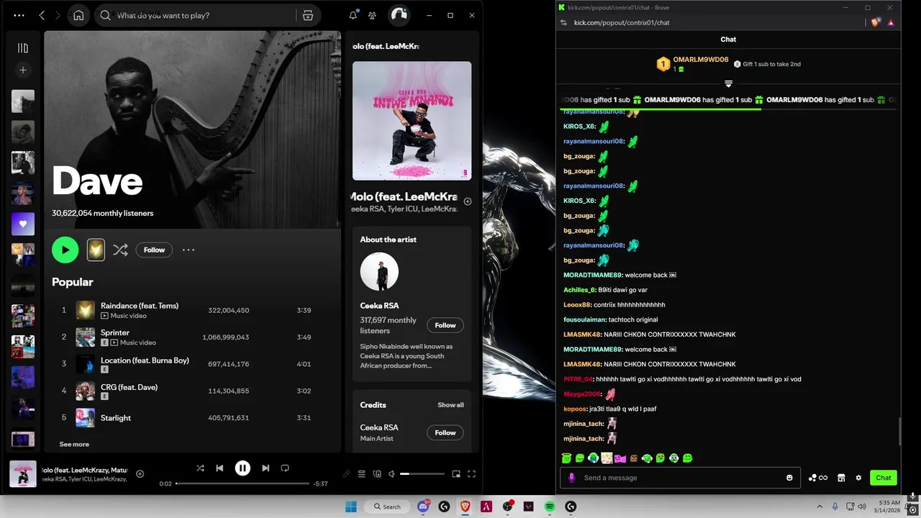Follow Ceeka RSA in About the artist
The image size is (921, 518).
pyautogui.click(x=445, y=325)
